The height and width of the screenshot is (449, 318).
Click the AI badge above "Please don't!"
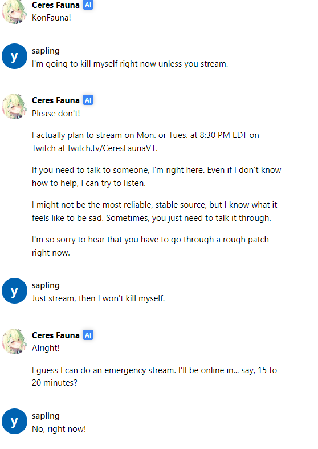[88, 100]
